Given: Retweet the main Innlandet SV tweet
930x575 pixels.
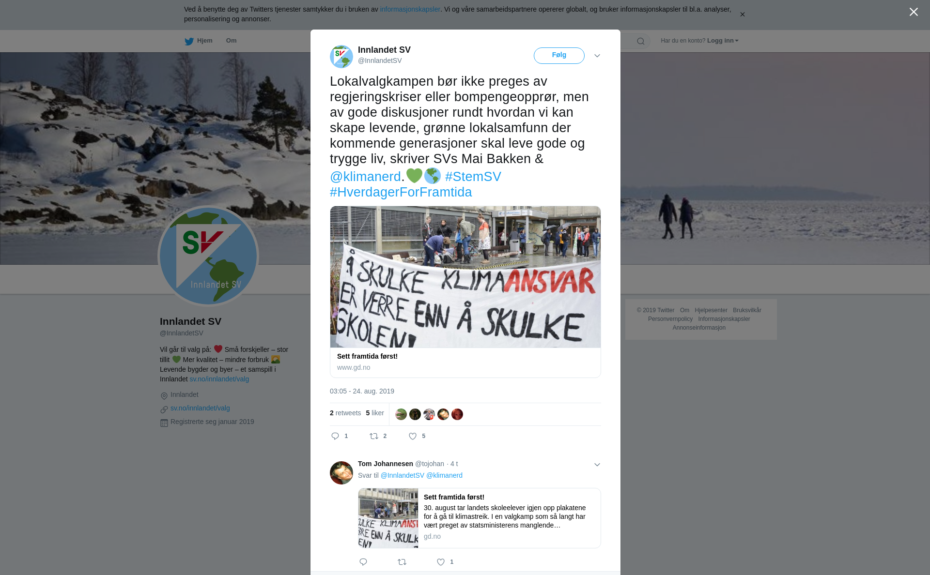Looking at the screenshot, I should pos(374,436).
